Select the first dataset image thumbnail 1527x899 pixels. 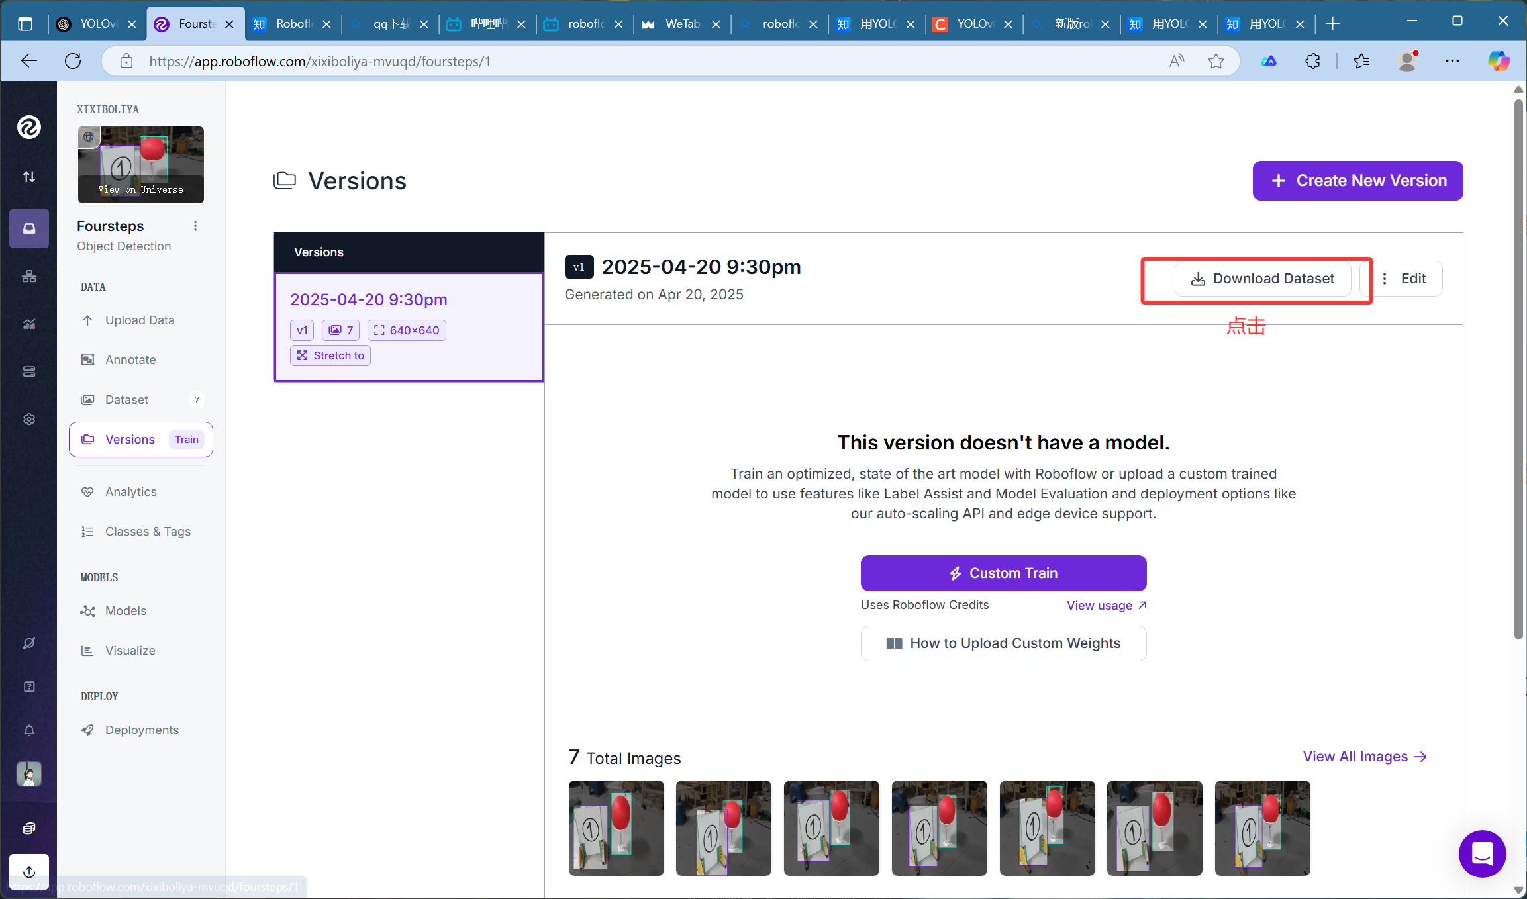tap(616, 828)
